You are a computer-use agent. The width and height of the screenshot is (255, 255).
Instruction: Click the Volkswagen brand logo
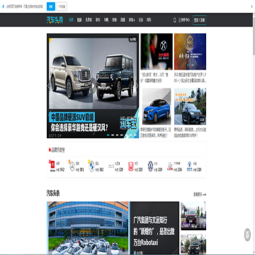click(150, 166)
